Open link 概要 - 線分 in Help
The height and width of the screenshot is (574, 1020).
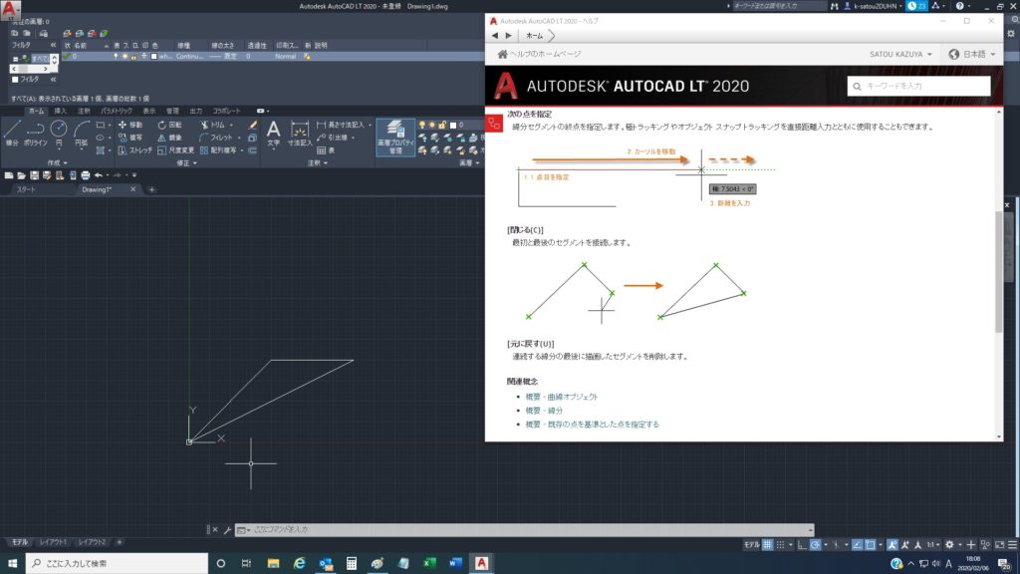pyautogui.click(x=544, y=411)
